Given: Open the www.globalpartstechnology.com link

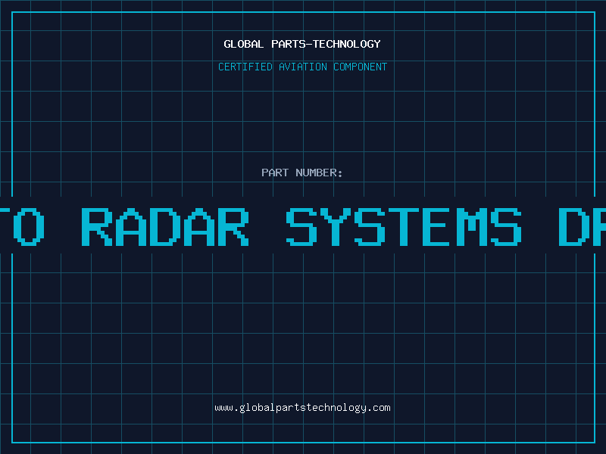Looking at the screenshot, I should pyautogui.click(x=302, y=408).
